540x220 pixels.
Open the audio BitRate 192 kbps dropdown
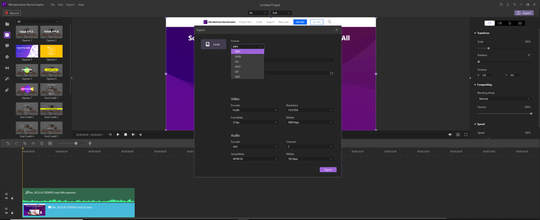[x=310, y=159]
